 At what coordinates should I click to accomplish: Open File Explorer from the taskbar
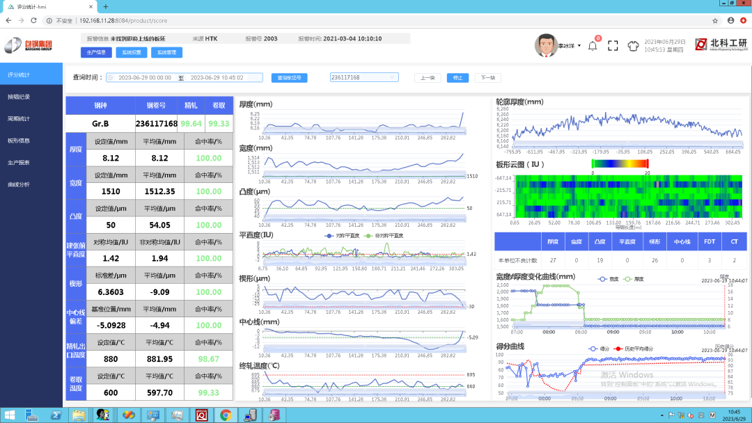coord(79,415)
